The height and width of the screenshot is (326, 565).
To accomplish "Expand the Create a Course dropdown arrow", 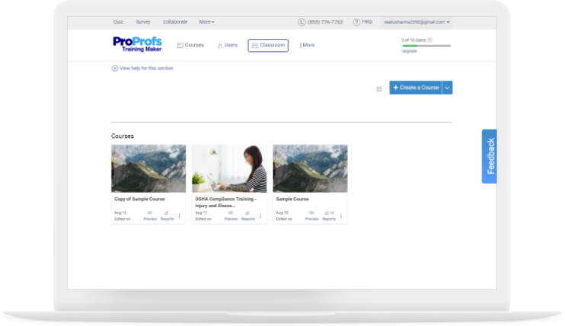I will 447,88.
